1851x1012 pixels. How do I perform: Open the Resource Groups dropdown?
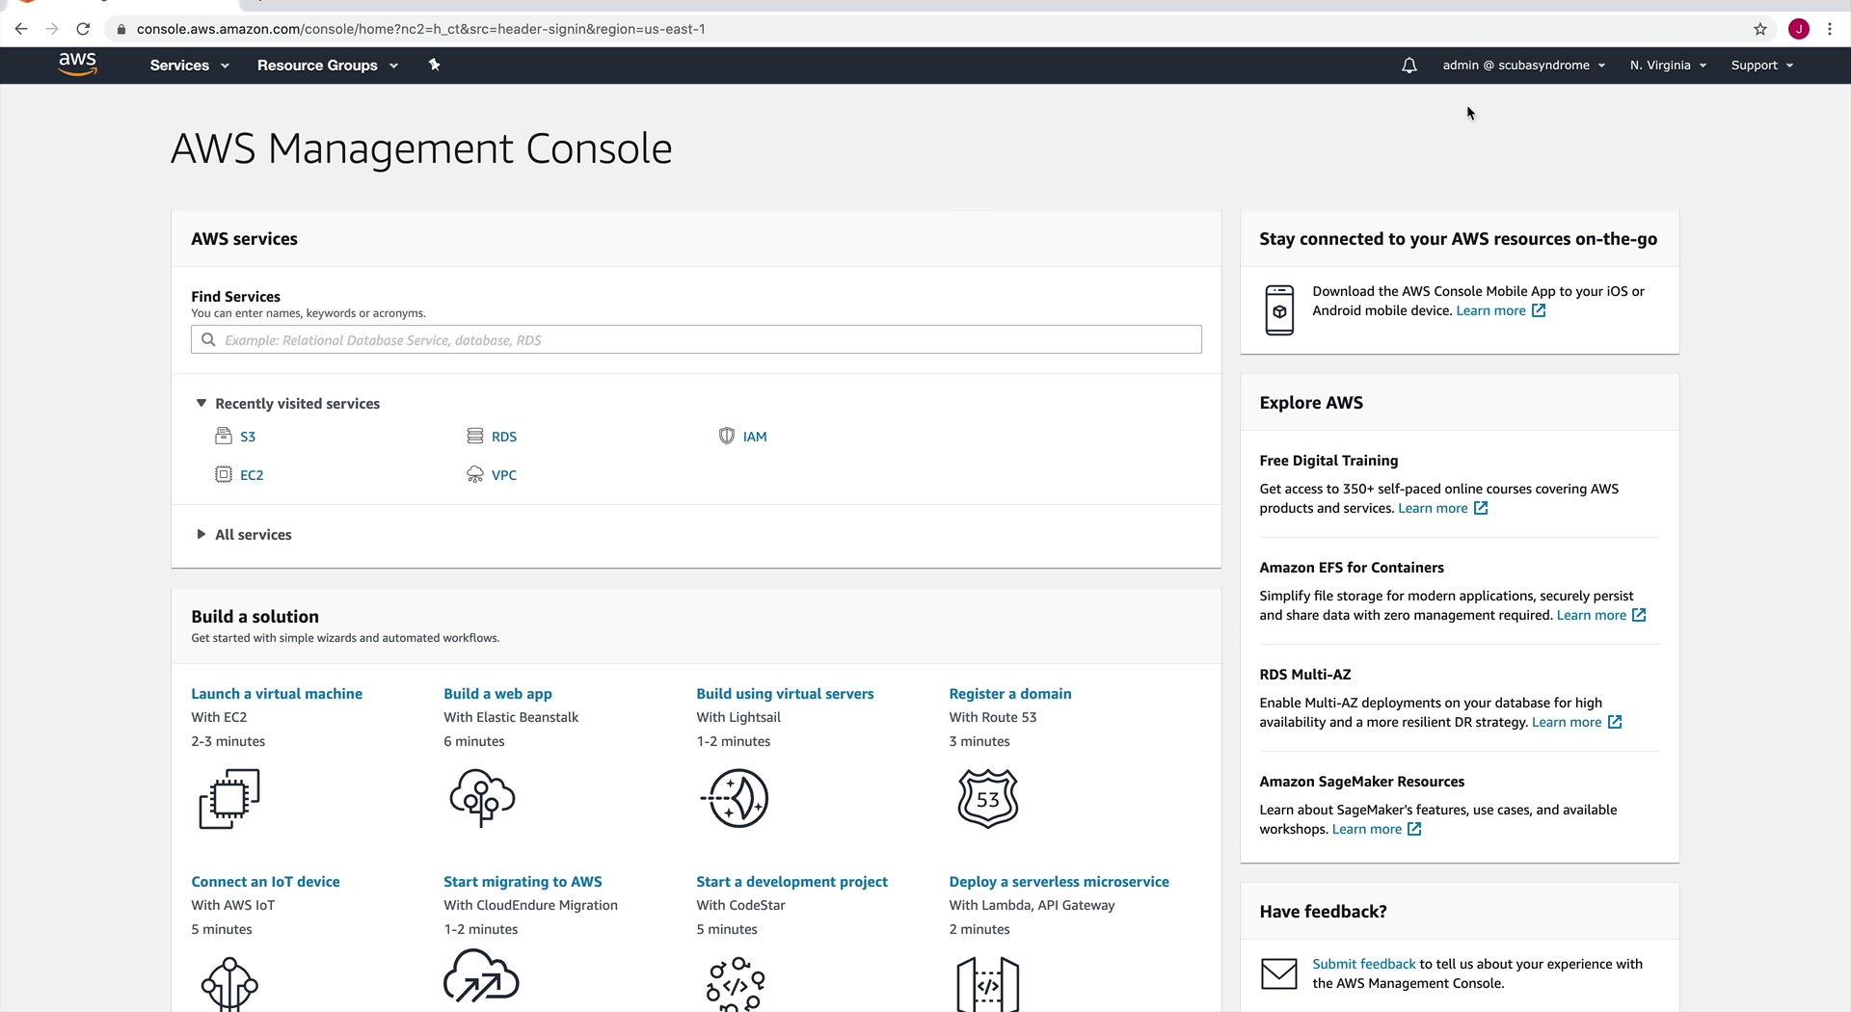(328, 66)
